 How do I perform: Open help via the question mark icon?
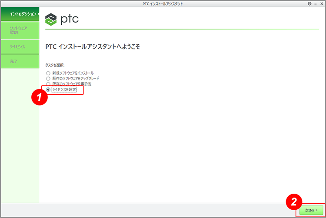309,3
